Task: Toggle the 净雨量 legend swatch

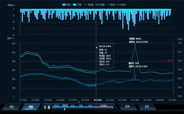Action: pyautogui.click(x=75, y=5)
